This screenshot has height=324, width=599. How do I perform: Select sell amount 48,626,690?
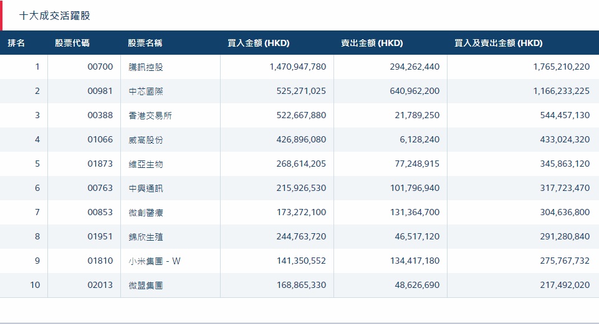417,285
